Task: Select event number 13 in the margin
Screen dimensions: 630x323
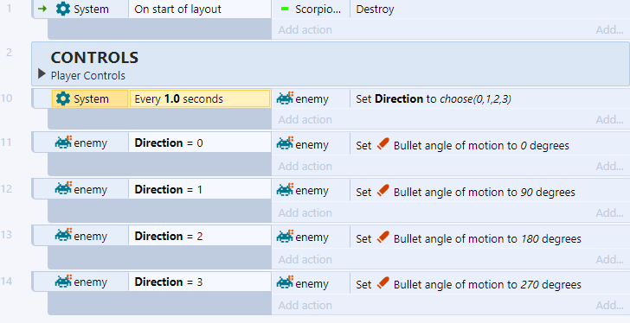Action: 6,234
